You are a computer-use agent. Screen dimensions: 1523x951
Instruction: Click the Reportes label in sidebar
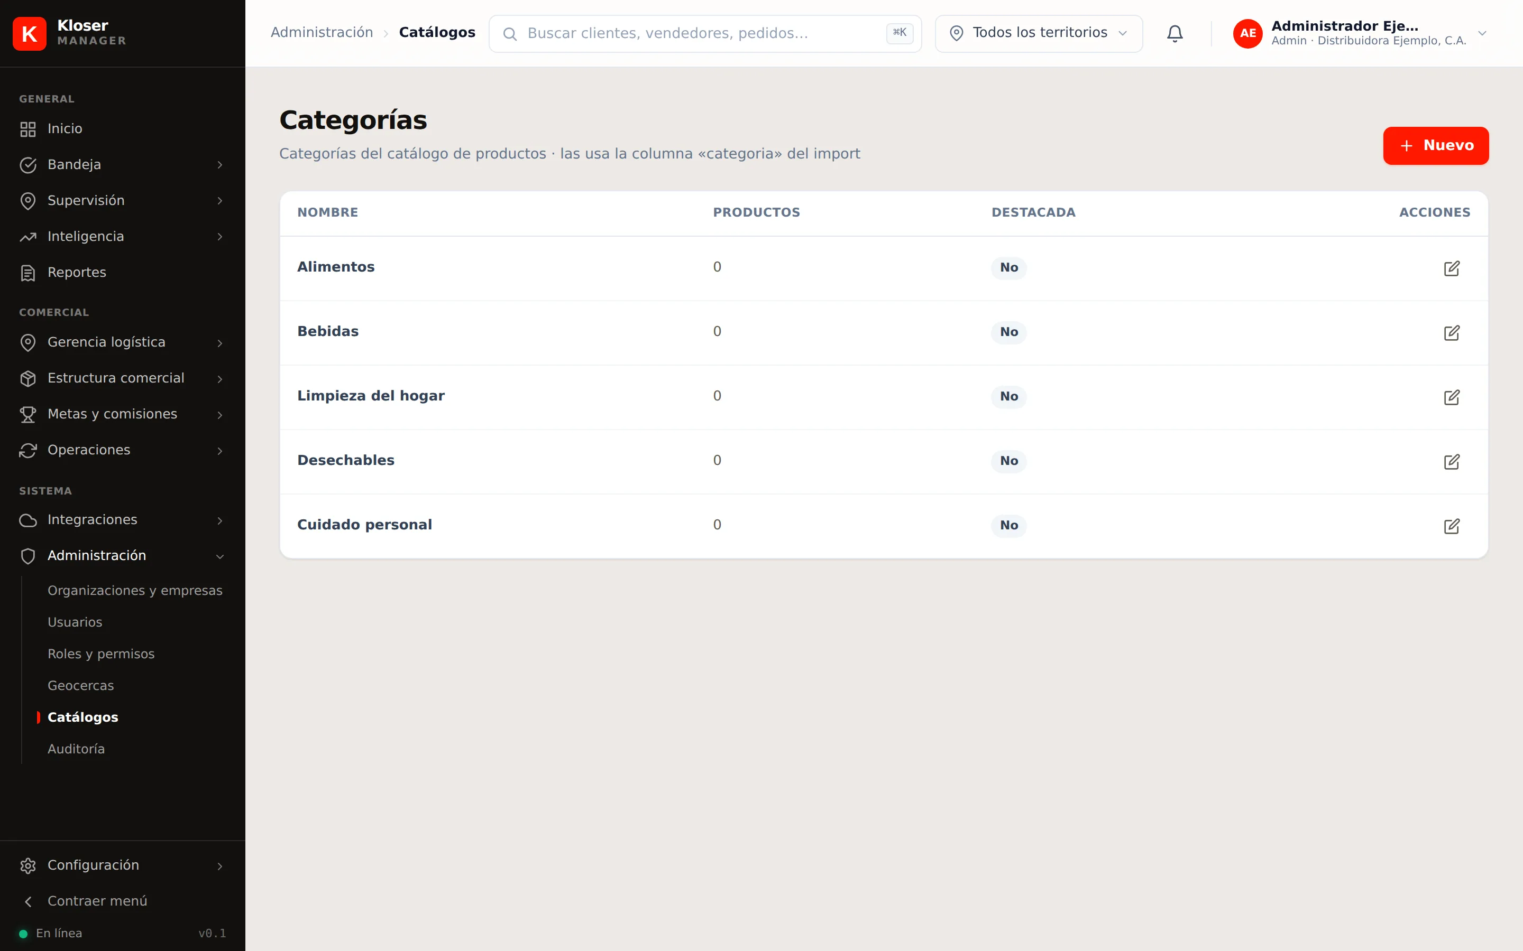point(77,272)
